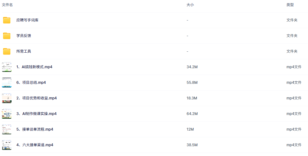Click thumbnail of 6、项目总结.mp4
Screen dimensions: 308x156
click(x=7, y=83)
